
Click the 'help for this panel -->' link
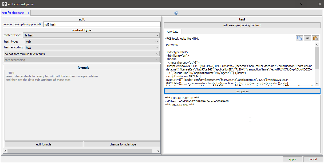click(15, 13)
